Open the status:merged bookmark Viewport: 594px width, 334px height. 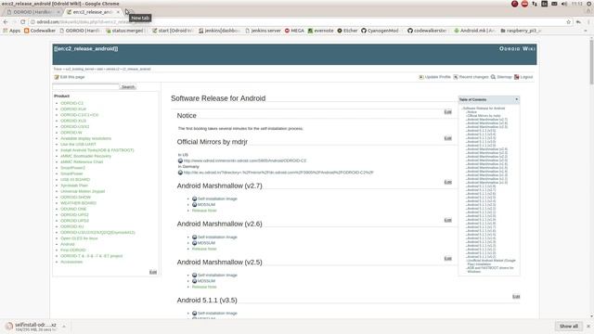(125, 31)
